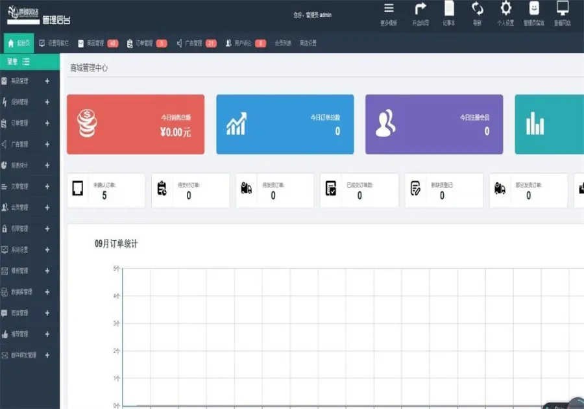Viewport: 584px width, 409px height.
Task: Click the 刷新 refresh icon
Action: [x=477, y=8]
